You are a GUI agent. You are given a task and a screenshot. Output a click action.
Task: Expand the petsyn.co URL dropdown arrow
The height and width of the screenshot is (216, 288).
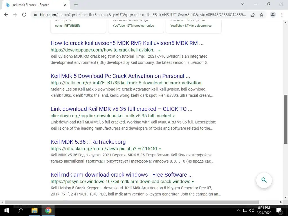193,182
